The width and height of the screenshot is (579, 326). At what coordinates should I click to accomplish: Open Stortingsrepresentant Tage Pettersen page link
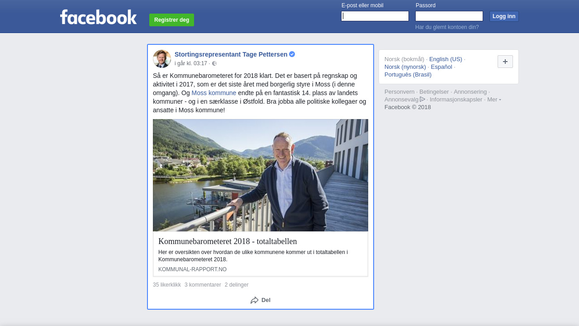click(231, 54)
